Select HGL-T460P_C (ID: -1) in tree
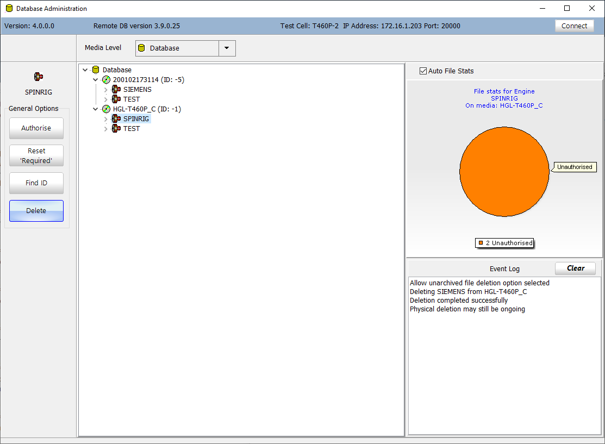605x444 pixels. [147, 109]
